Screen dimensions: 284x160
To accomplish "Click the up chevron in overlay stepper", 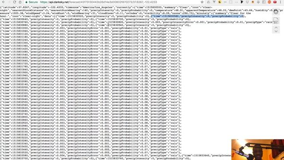I will (x=276, y=28).
